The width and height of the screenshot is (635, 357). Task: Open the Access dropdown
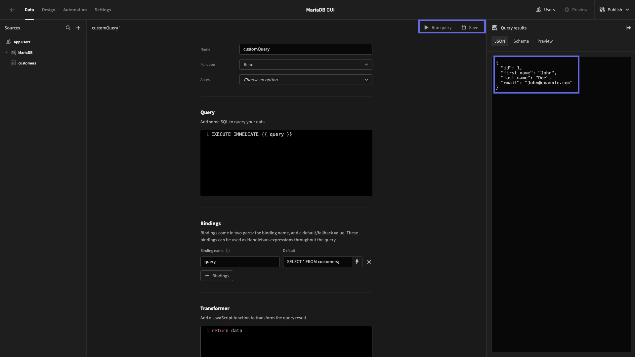tap(306, 80)
